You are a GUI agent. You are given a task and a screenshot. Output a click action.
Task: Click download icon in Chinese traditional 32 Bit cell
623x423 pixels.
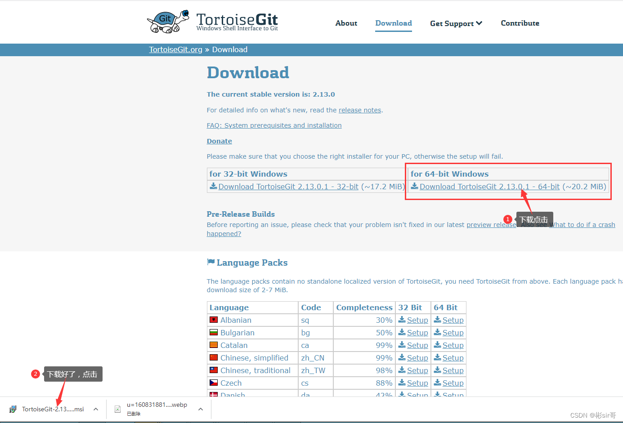click(402, 370)
